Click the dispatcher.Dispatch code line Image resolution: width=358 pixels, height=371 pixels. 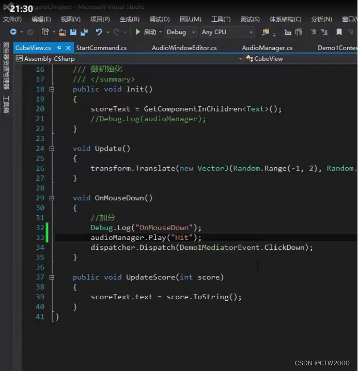(201, 248)
